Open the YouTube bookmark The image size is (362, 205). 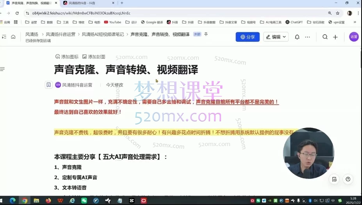113,22
